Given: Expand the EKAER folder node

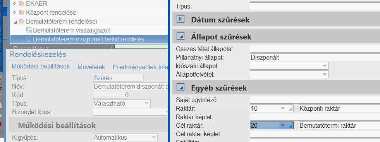Looking at the screenshot, I should 15,3.
